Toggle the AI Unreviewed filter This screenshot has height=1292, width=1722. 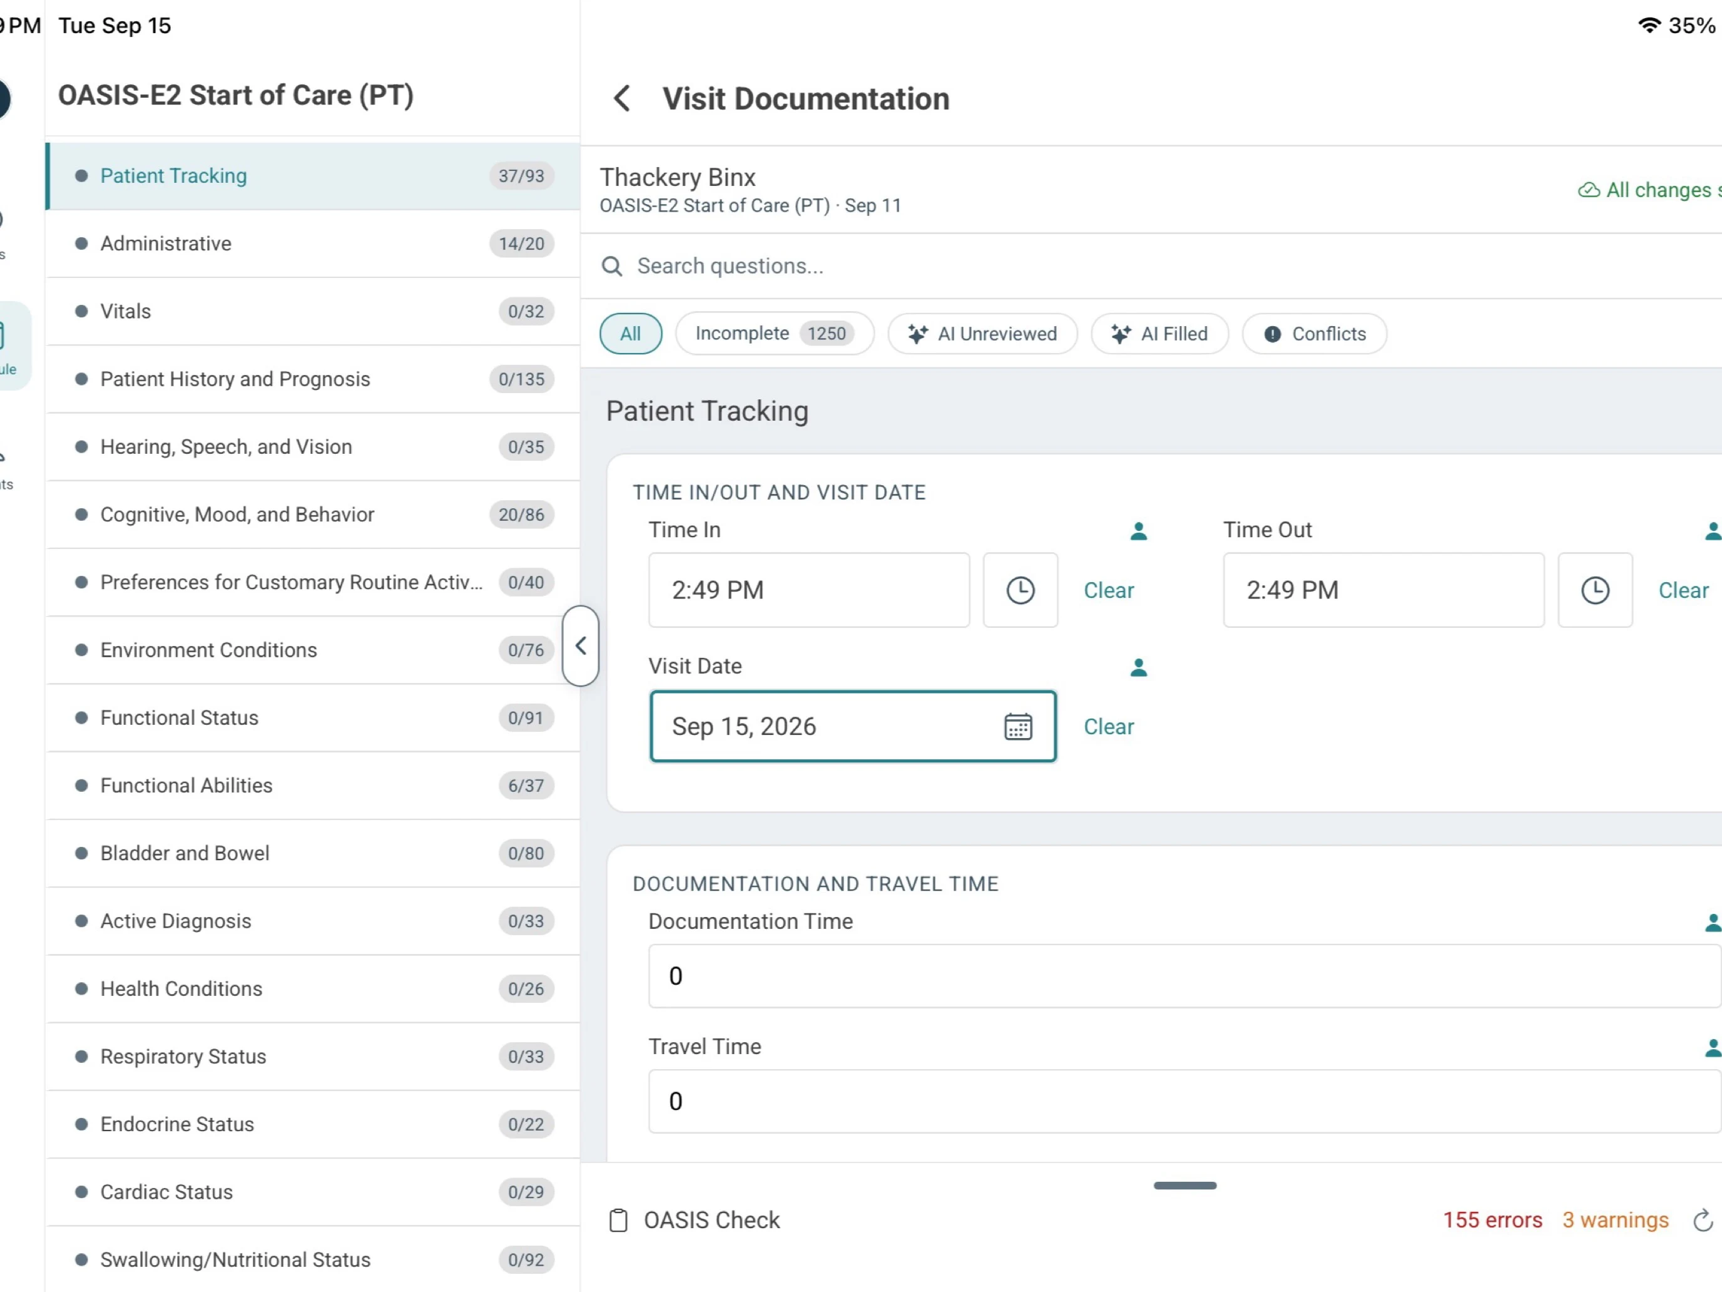(982, 334)
